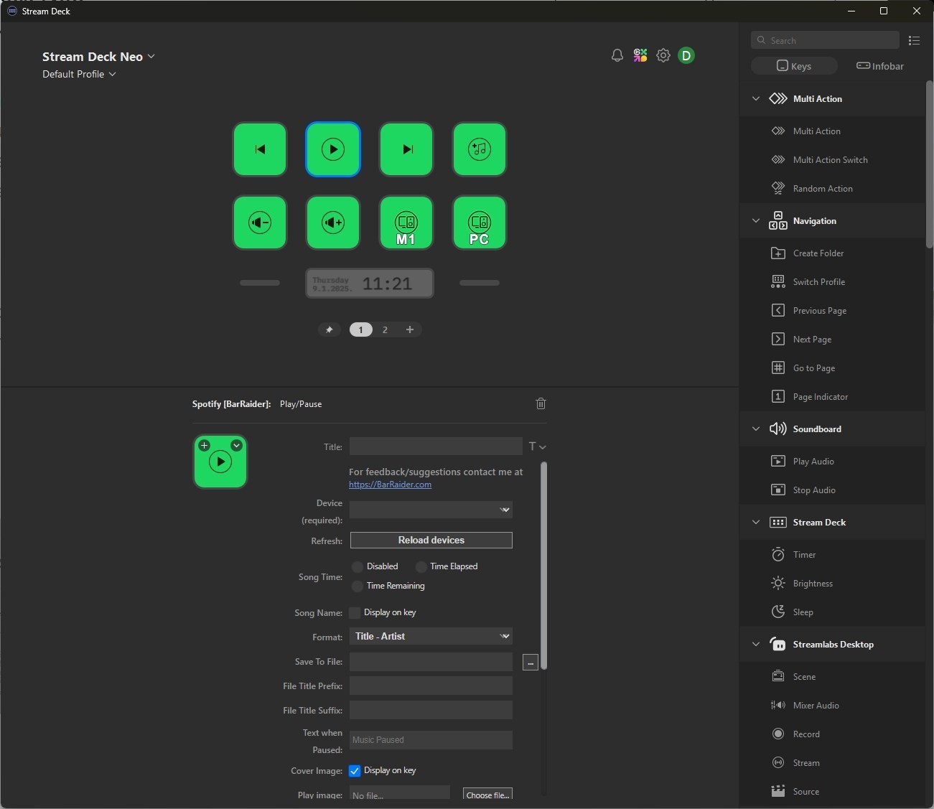Open the notifications bell
934x809 pixels.
[x=617, y=55]
